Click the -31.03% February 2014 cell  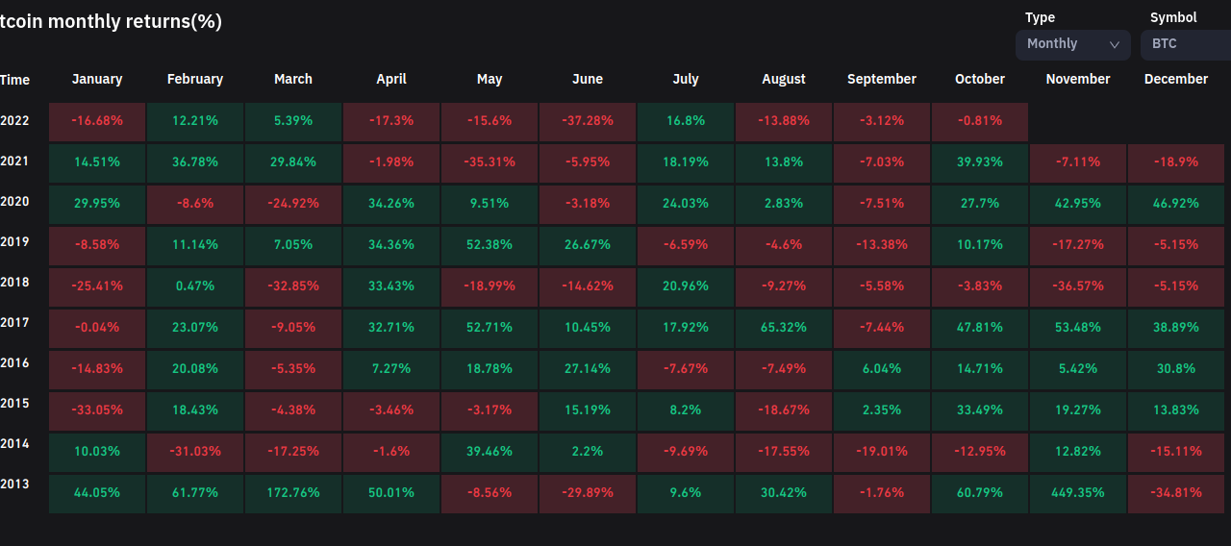[195, 452]
